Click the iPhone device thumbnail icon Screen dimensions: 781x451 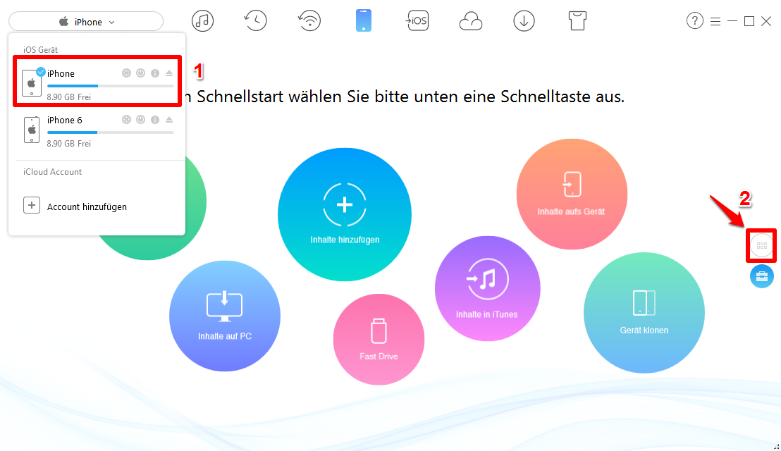32,82
